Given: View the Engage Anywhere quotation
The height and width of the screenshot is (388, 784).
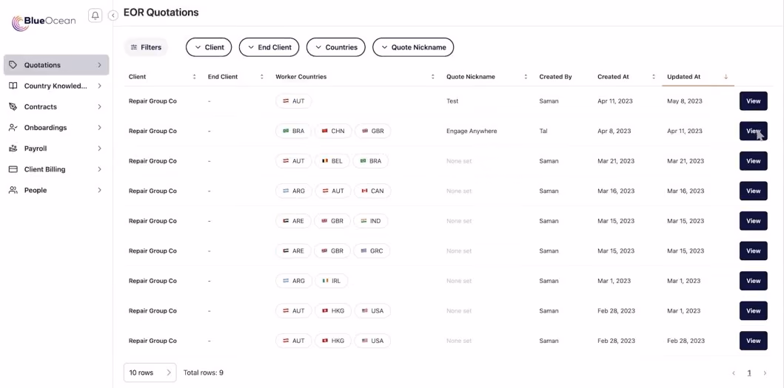Looking at the screenshot, I should click(753, 131).
